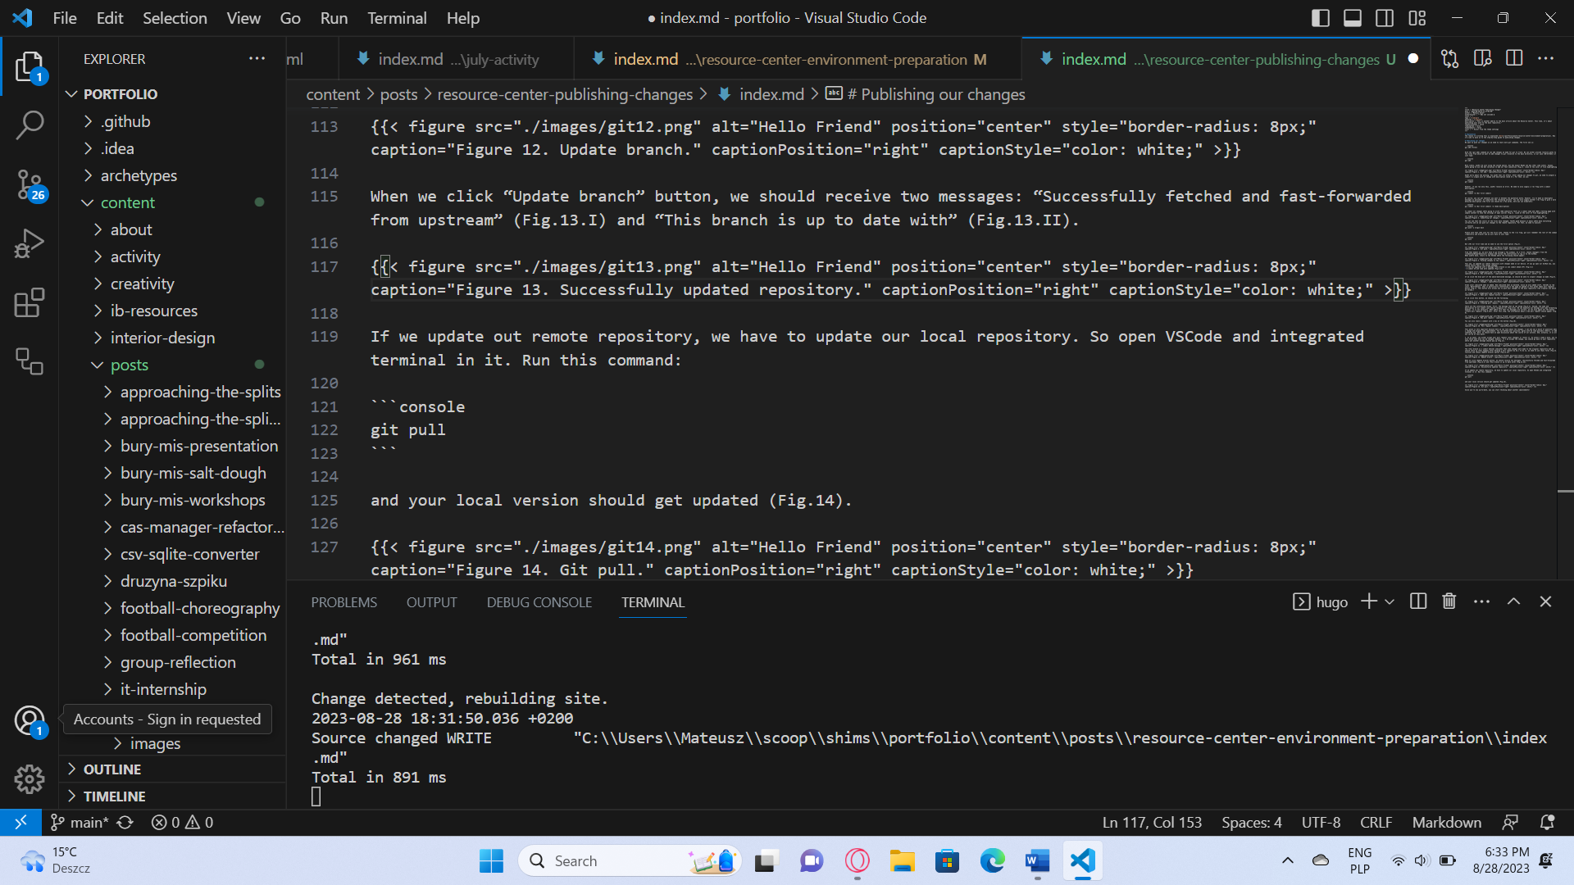Change language mode Markdown
The width and height of the screenshot is (1574, 885).
pos(1446,822)
